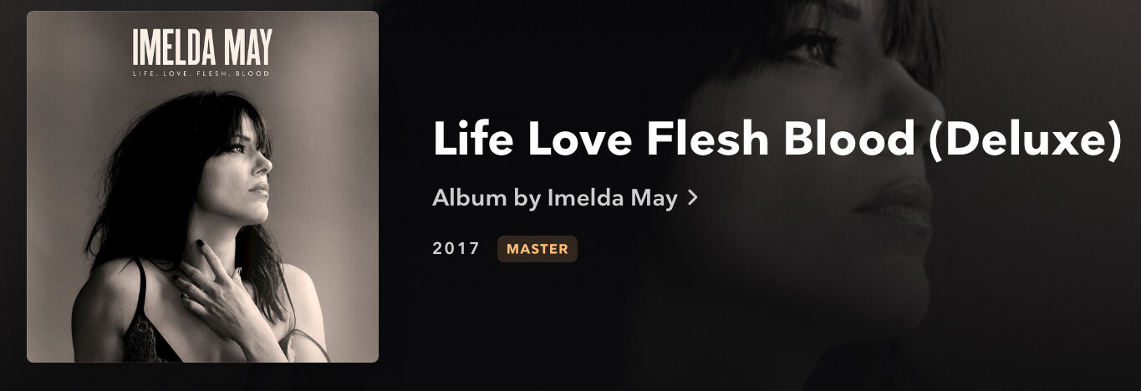Viewport: 1141px width, 391px height.
Task: Click the blurred background portrait's eye
Action: 802,43
